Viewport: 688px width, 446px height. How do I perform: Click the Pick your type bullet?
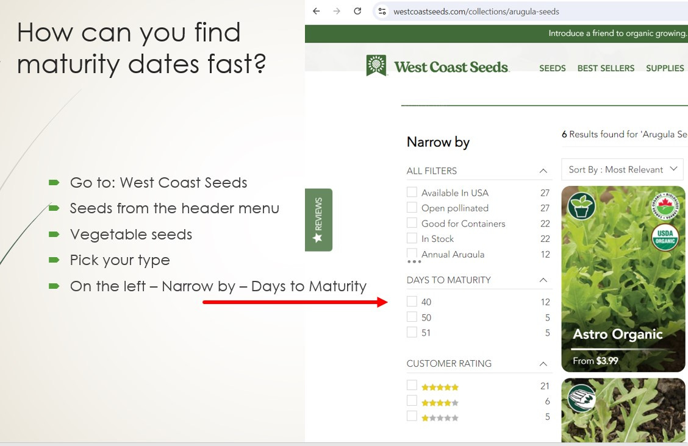[120, 260]
